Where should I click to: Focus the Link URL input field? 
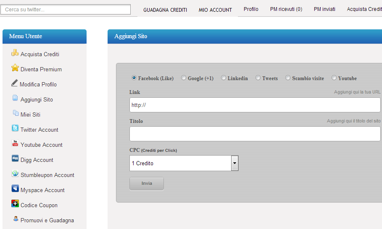tap(255, 105)
